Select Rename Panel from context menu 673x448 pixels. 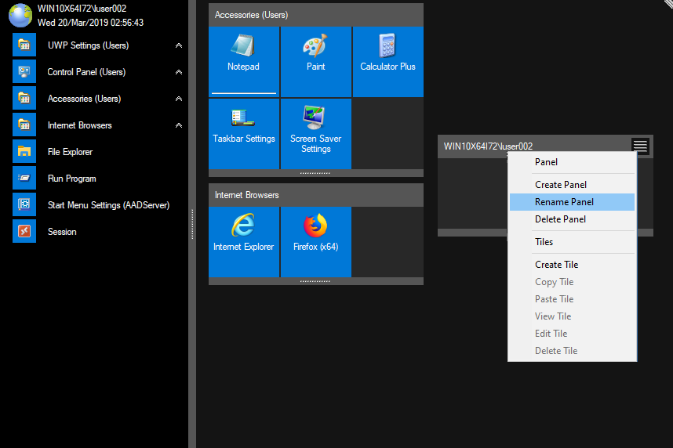pos(564,202)
